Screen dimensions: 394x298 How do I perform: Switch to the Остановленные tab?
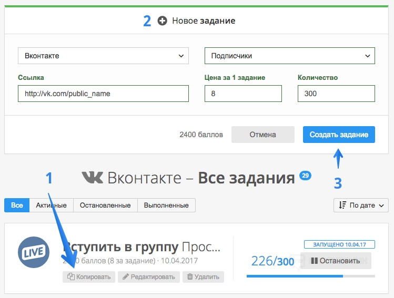point(105,205)
